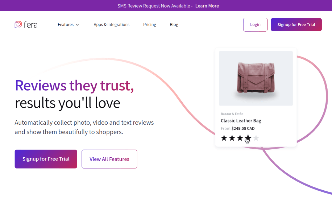Select the second rating star
Screen dimensions: 332x210
point(232,138)
